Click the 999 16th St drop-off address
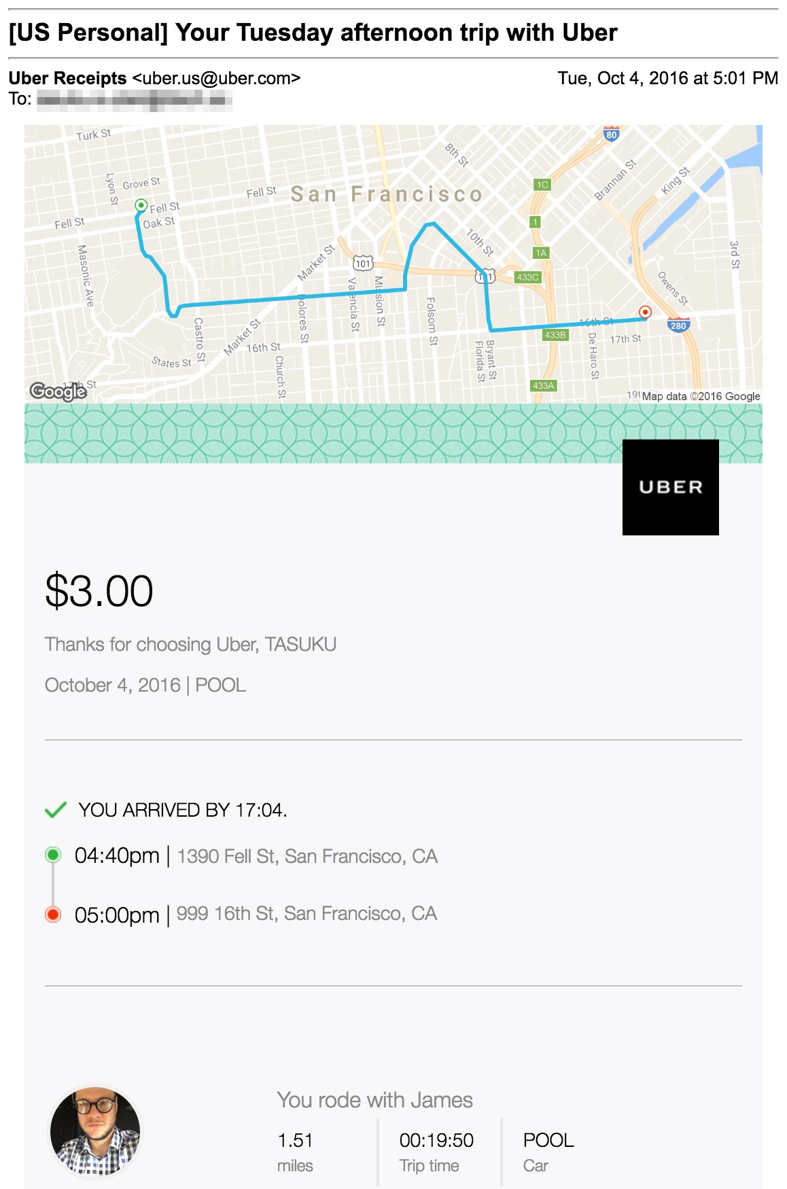 pos(307,914)
